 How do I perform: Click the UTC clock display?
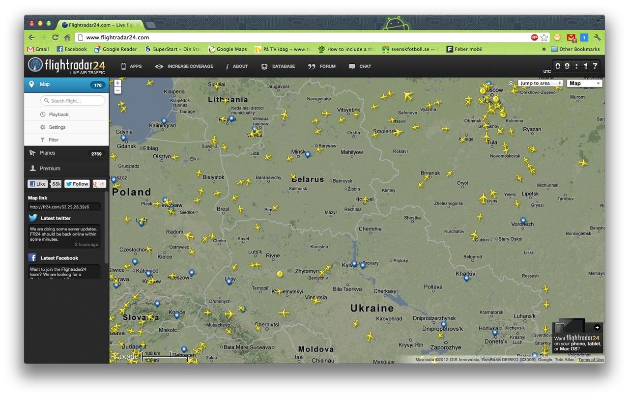point(576,66)
